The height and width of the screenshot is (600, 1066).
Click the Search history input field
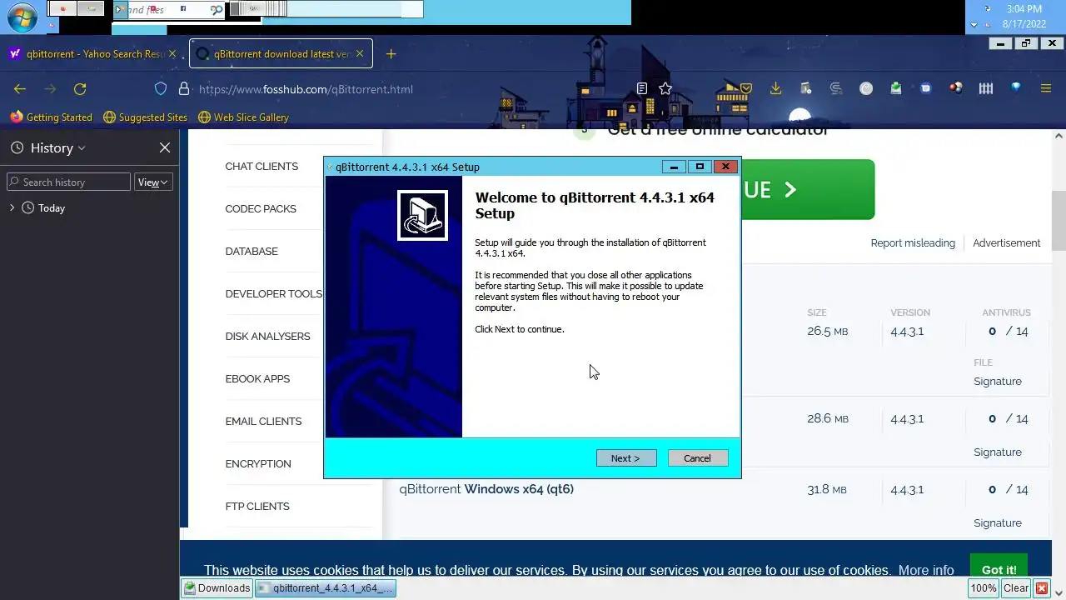coord(68,182)
